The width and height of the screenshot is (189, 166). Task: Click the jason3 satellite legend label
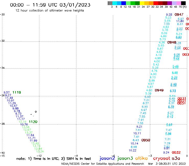coord(125,158)
